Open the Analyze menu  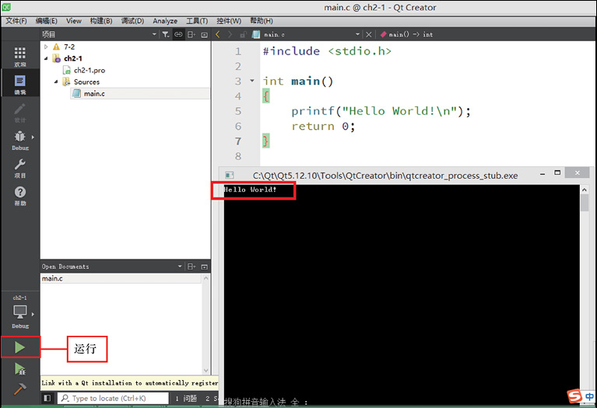click(x=165, y=21)
